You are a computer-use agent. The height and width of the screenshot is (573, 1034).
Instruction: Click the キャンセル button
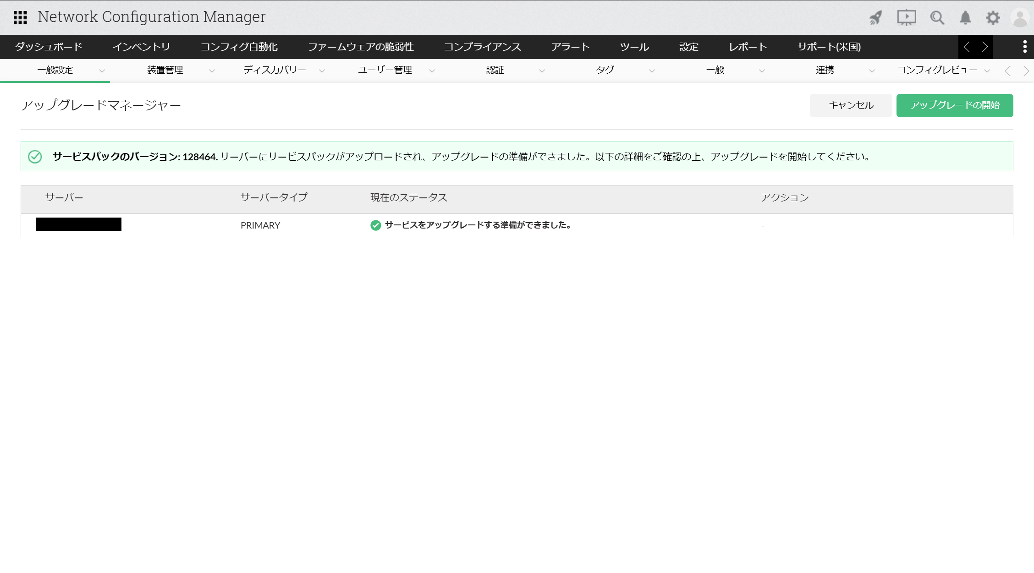pyautogui.click(x=851, y=105)
